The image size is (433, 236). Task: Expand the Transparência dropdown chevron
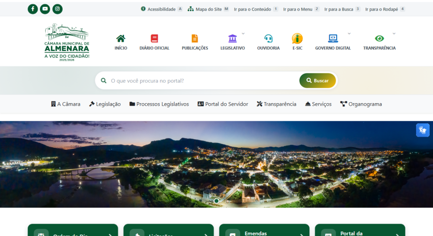click(x=394, y=34)
